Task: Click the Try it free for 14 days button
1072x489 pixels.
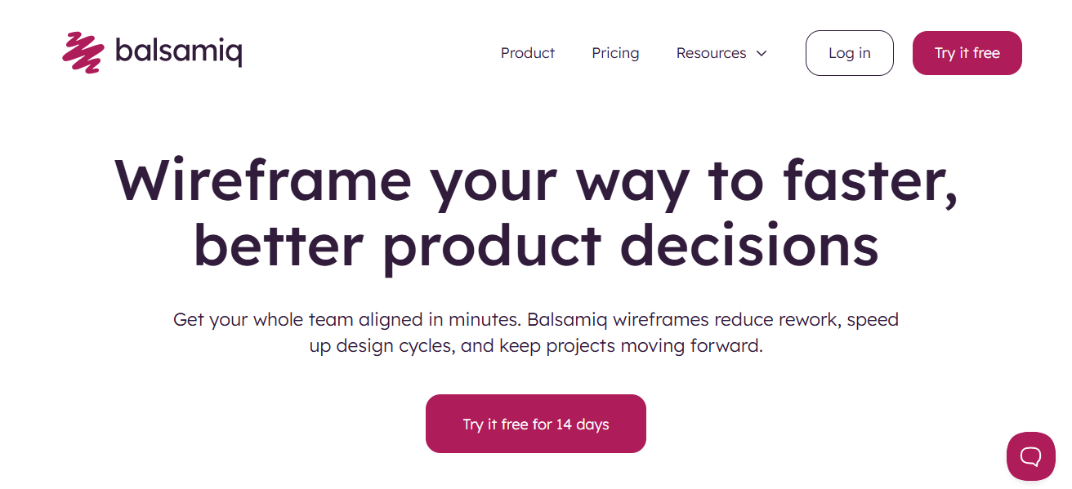Action: (x=535, y=423)
